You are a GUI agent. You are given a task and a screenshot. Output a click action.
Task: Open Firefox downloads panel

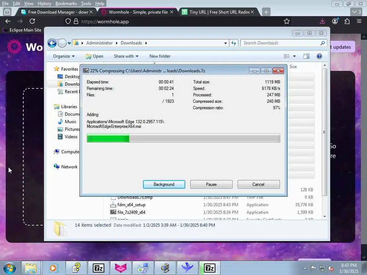pos(322,21)
